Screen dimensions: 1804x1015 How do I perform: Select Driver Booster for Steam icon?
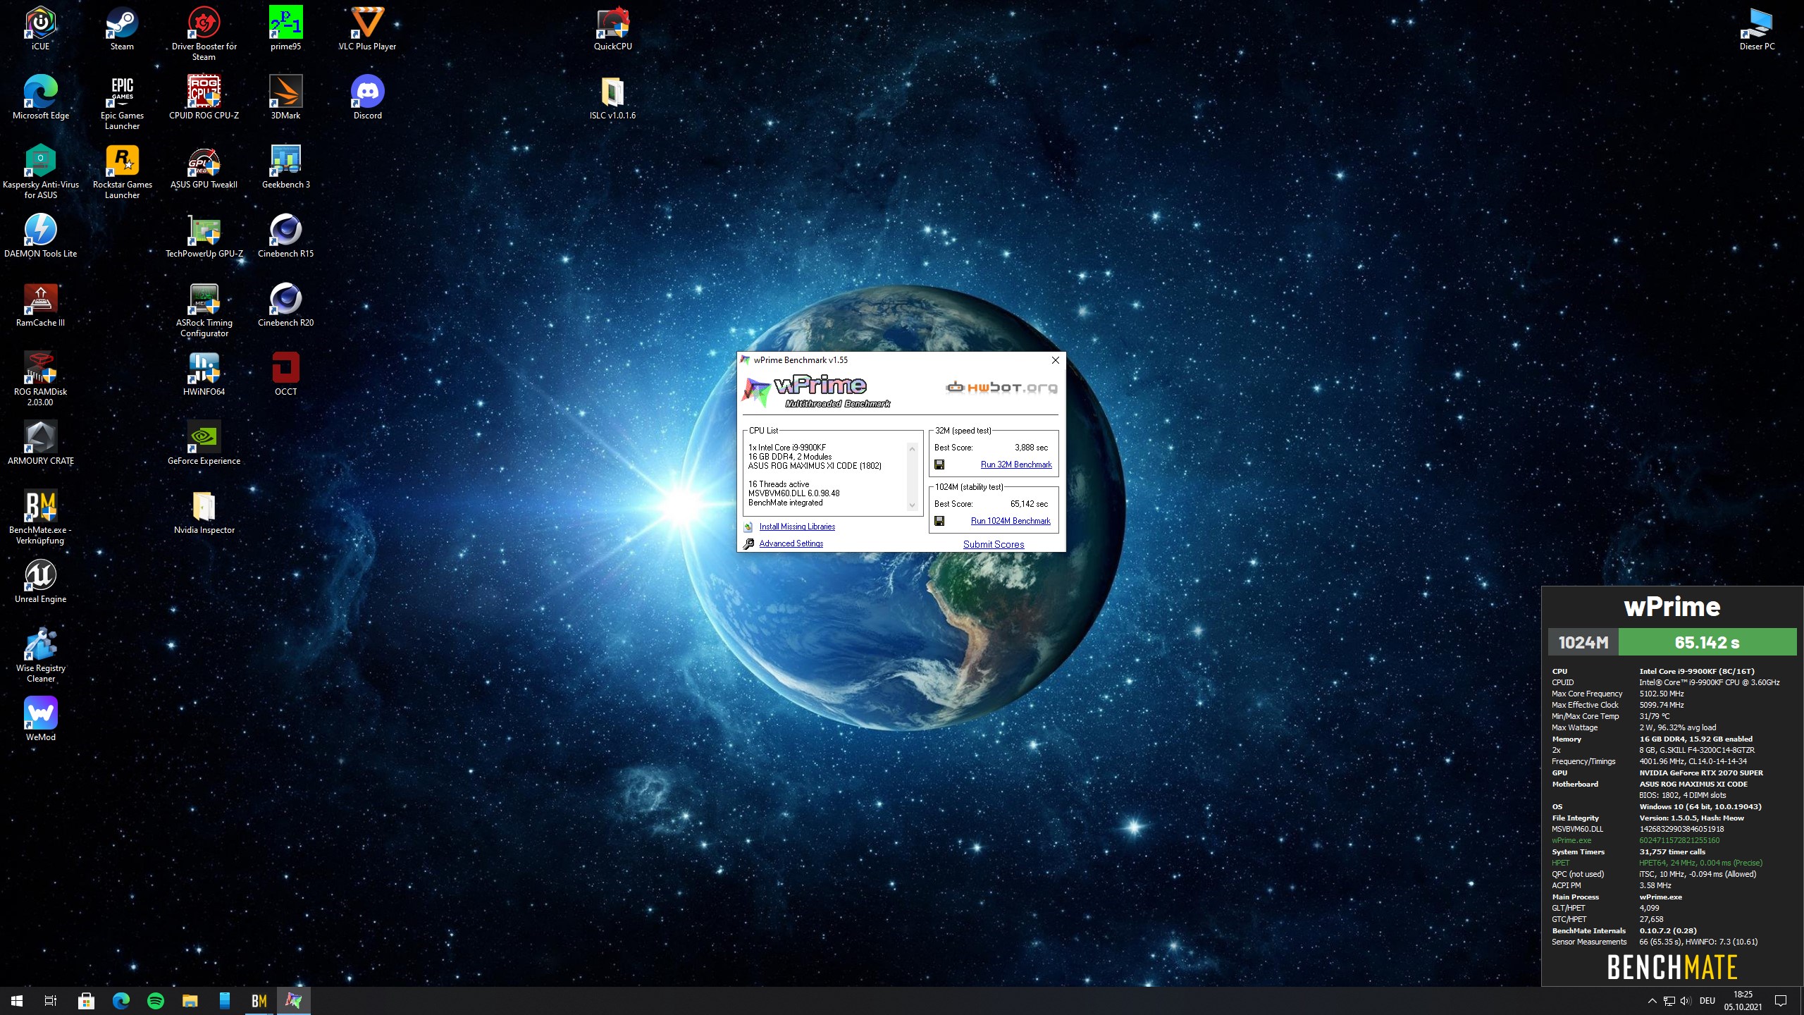point(204,33)
